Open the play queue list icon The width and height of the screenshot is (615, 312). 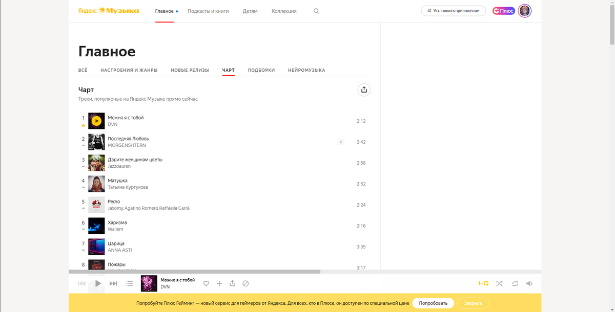pos(130,283)
